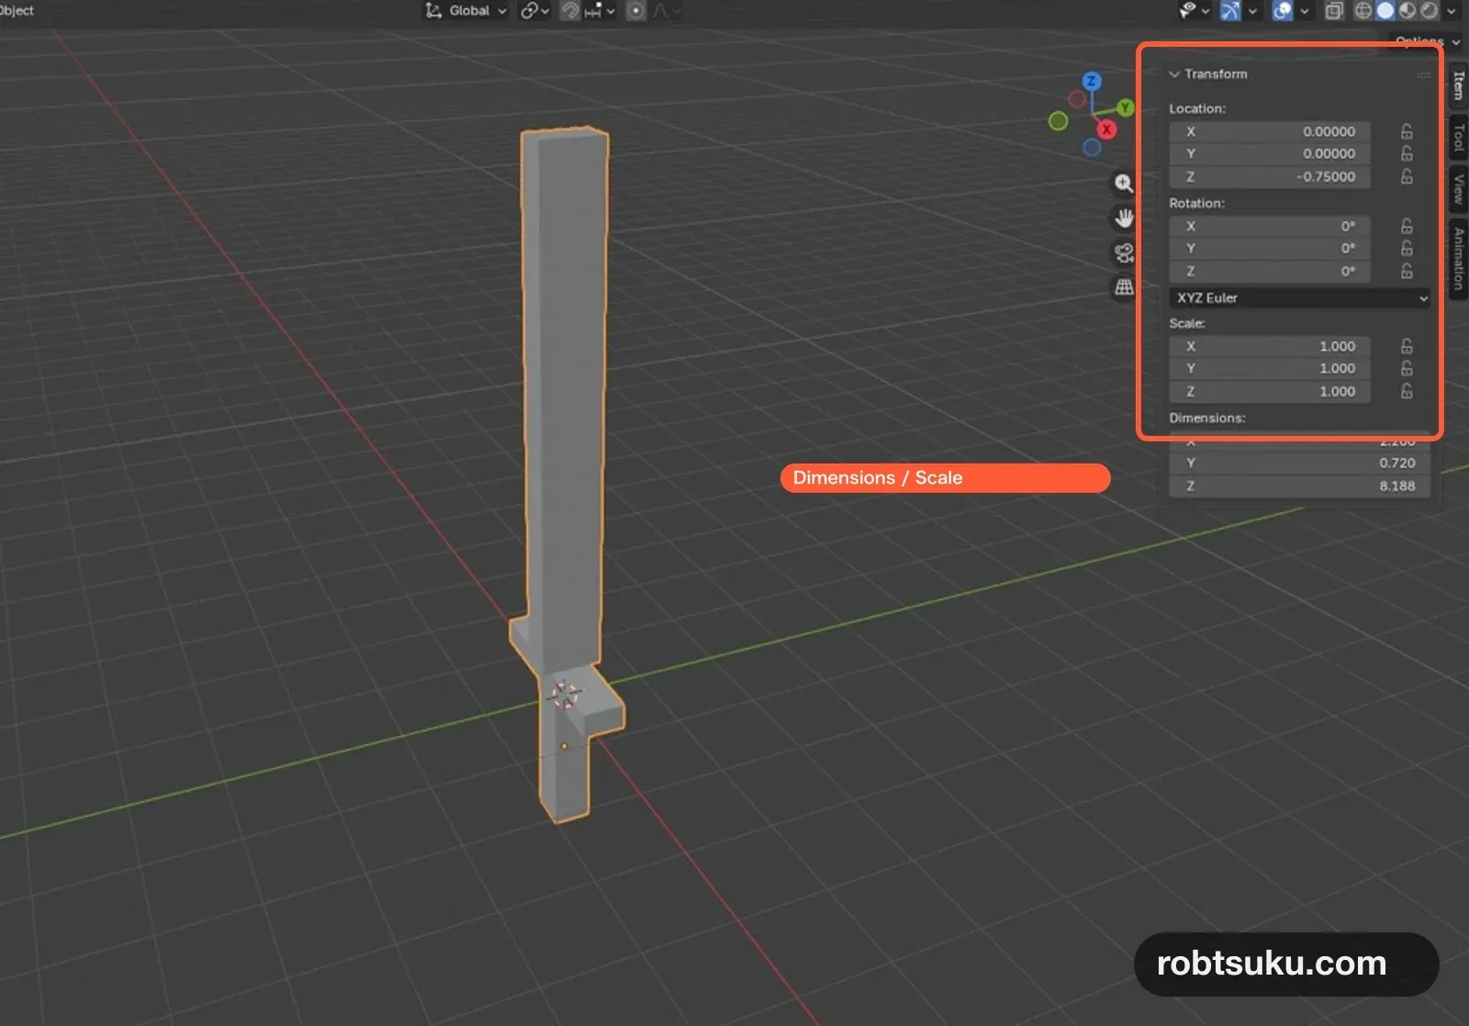The width and height of the screenshot is (1469, 1026).
Task: Click the negative X axis gizmo circle
Action: pyautogui.click(x=1077, y=98)
